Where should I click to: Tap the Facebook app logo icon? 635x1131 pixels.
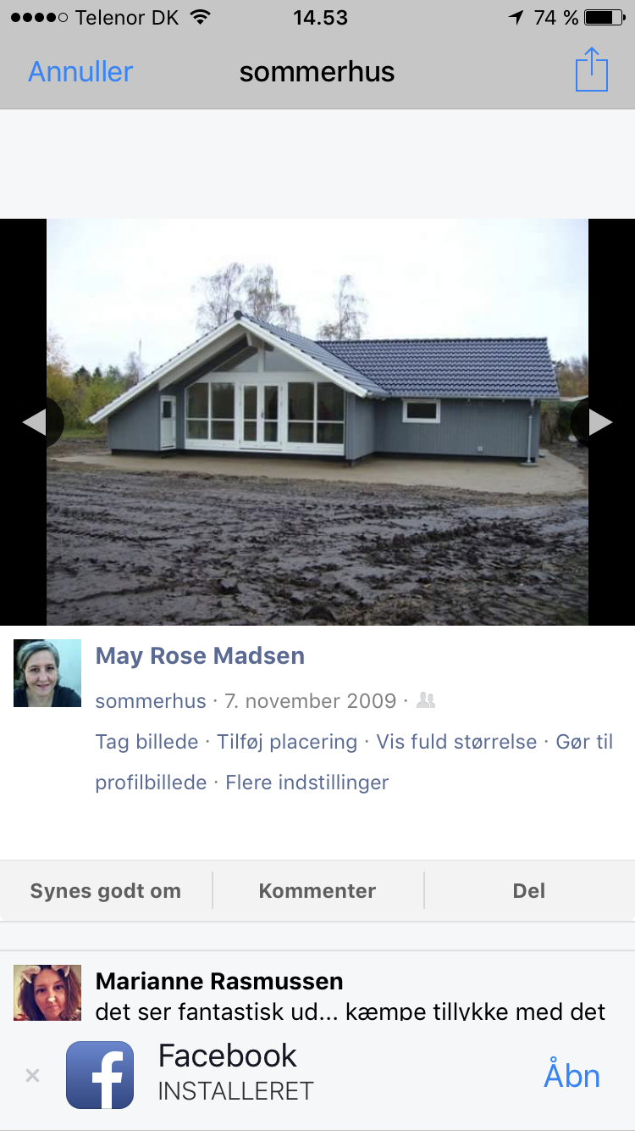(100, 1075)
